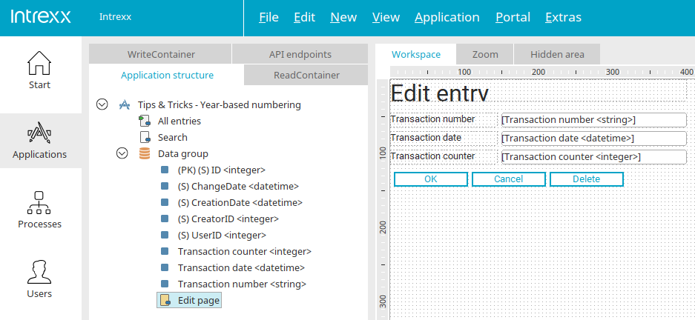Click the field icon beside (S) ChangeDate
The image size is (695, 320).
(165, 187)
